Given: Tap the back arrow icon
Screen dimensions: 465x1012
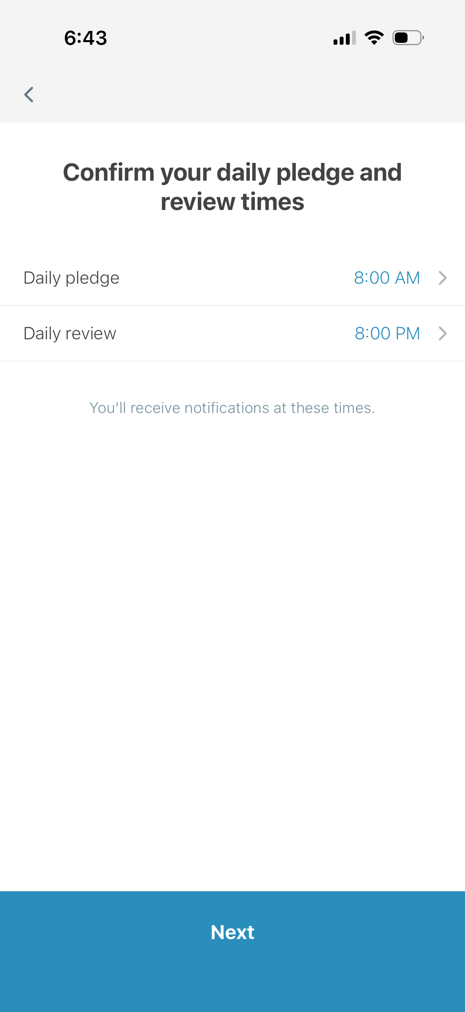Looking at the screenshot, I should [29, 94].
